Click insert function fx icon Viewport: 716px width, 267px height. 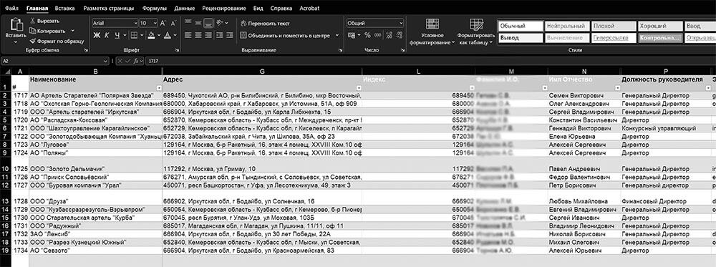[x=137, y=61]
